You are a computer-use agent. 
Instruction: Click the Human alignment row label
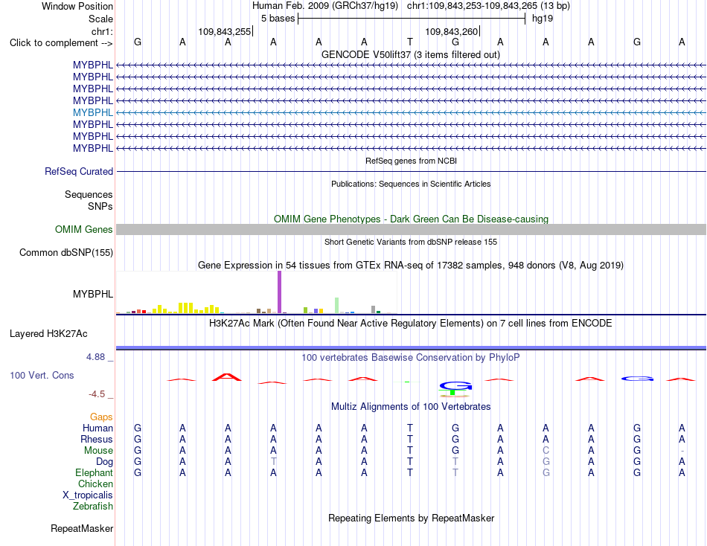pyautogui.click(x=97, y=428)
